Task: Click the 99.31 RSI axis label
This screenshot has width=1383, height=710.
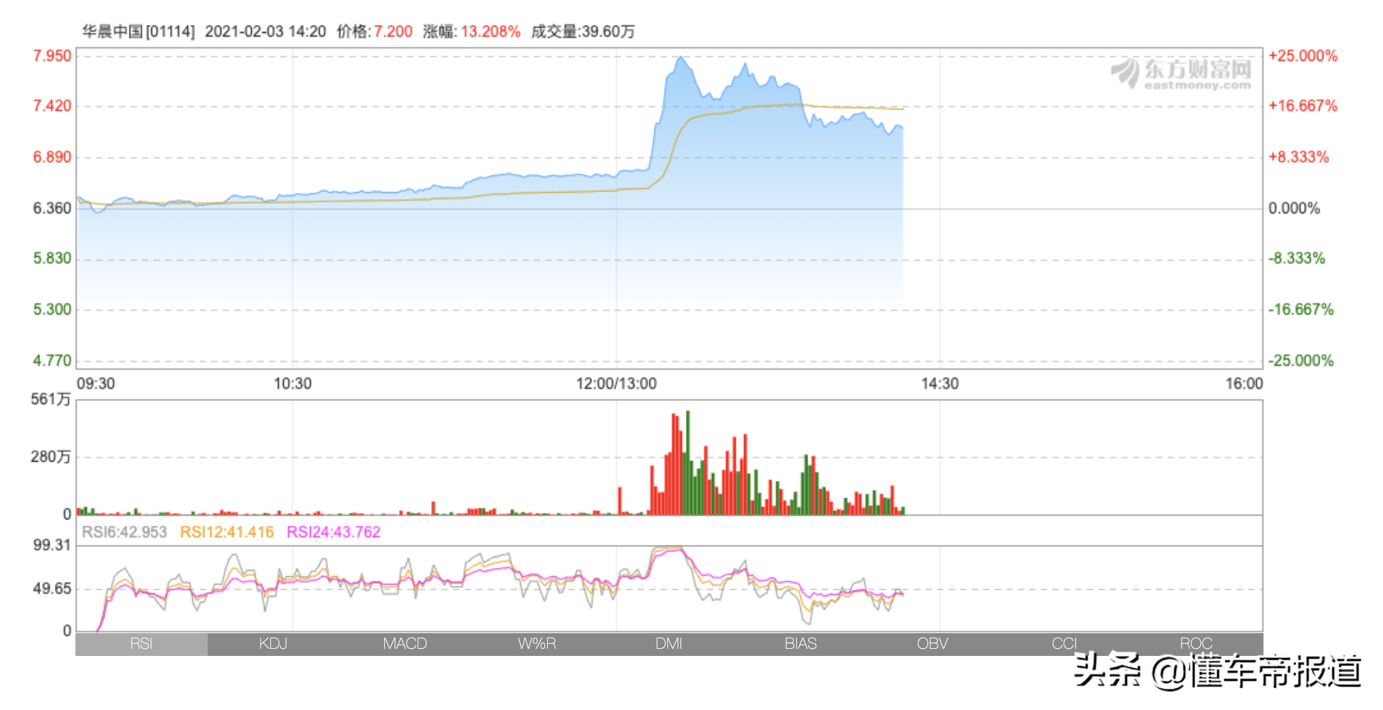Action: point(53,545)
